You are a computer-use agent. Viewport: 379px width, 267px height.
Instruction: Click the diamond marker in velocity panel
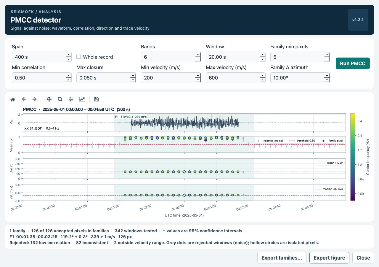point(184,195)
